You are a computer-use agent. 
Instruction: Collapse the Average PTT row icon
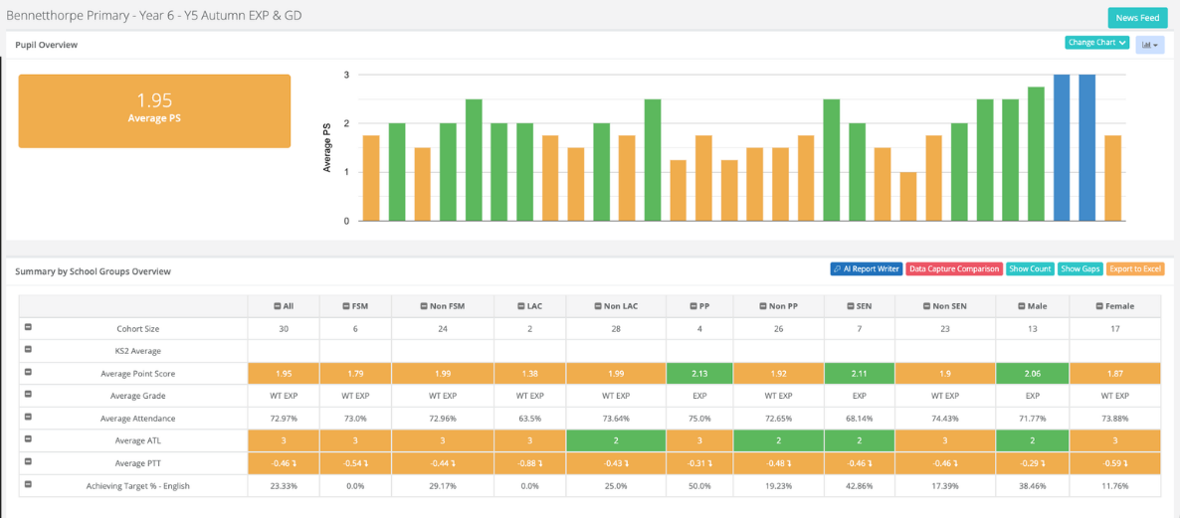28,461
